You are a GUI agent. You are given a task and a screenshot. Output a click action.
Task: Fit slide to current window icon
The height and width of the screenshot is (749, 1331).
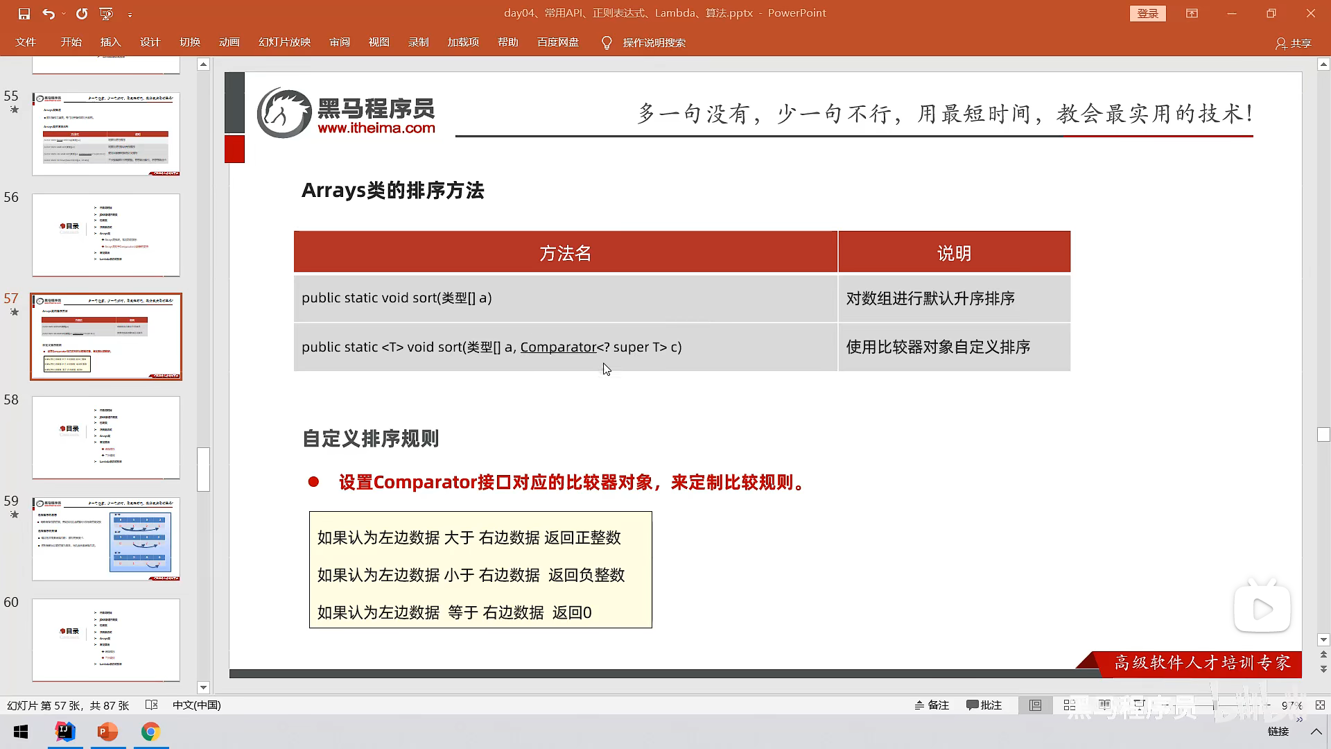pyautogui.click(x=1320, y=705)
